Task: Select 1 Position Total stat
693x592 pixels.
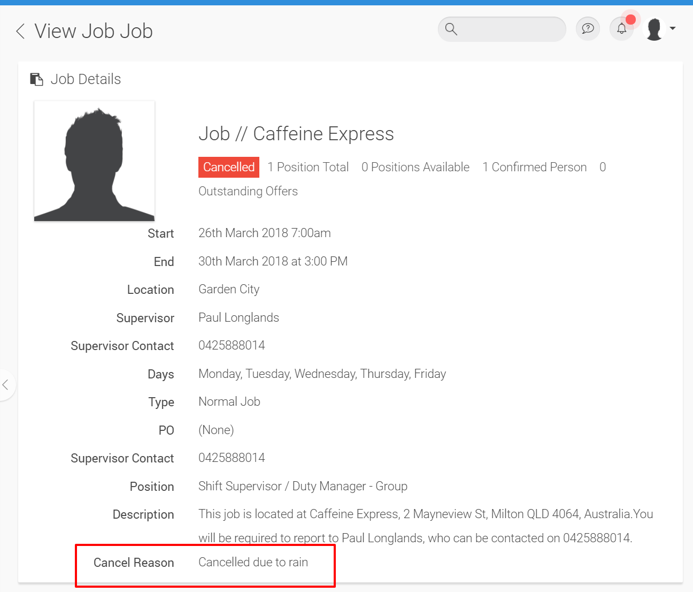Action: [308, 167]
